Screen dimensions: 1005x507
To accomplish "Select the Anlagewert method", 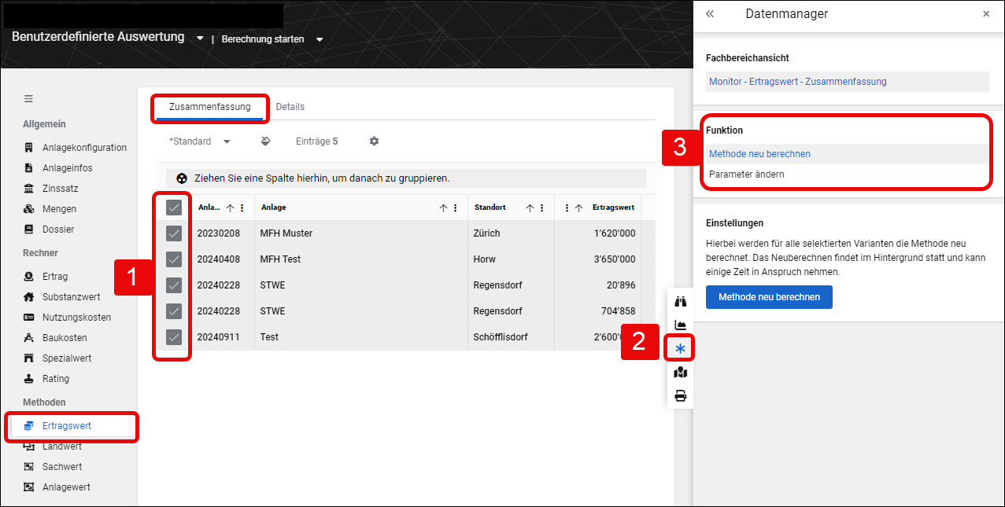I will pyautogui.click(x=57, y=487).
